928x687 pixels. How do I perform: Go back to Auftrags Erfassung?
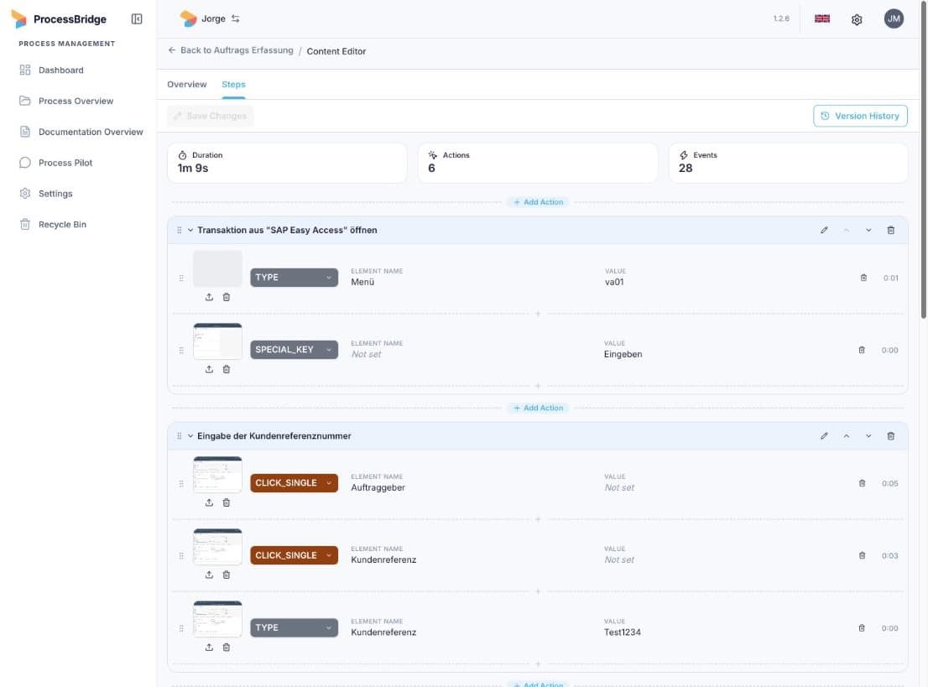point(231,50)
